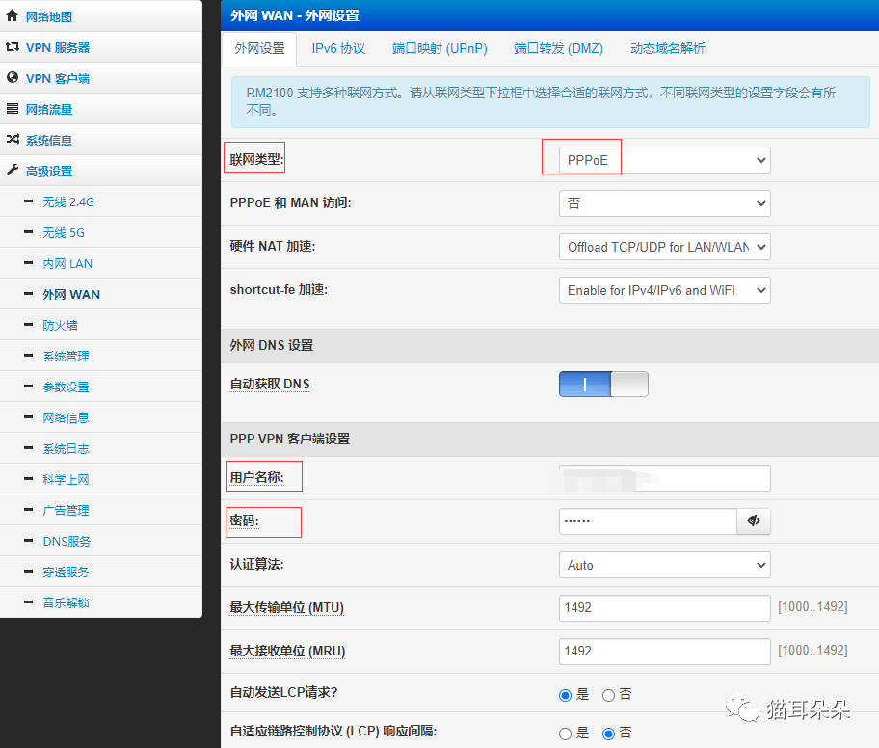Open 系统日志 from the sidebar
This screenshot has width=879, height=748.
pos(67,448)
